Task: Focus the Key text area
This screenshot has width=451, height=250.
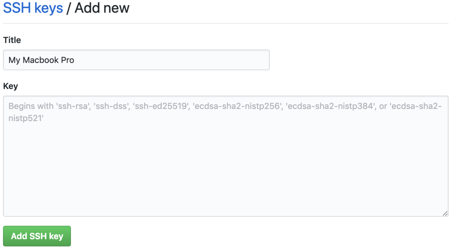Action: pyautogui.click(x=225, y=156)
